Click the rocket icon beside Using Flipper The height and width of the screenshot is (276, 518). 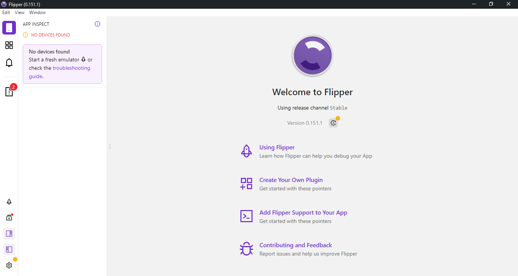(246, 151)
